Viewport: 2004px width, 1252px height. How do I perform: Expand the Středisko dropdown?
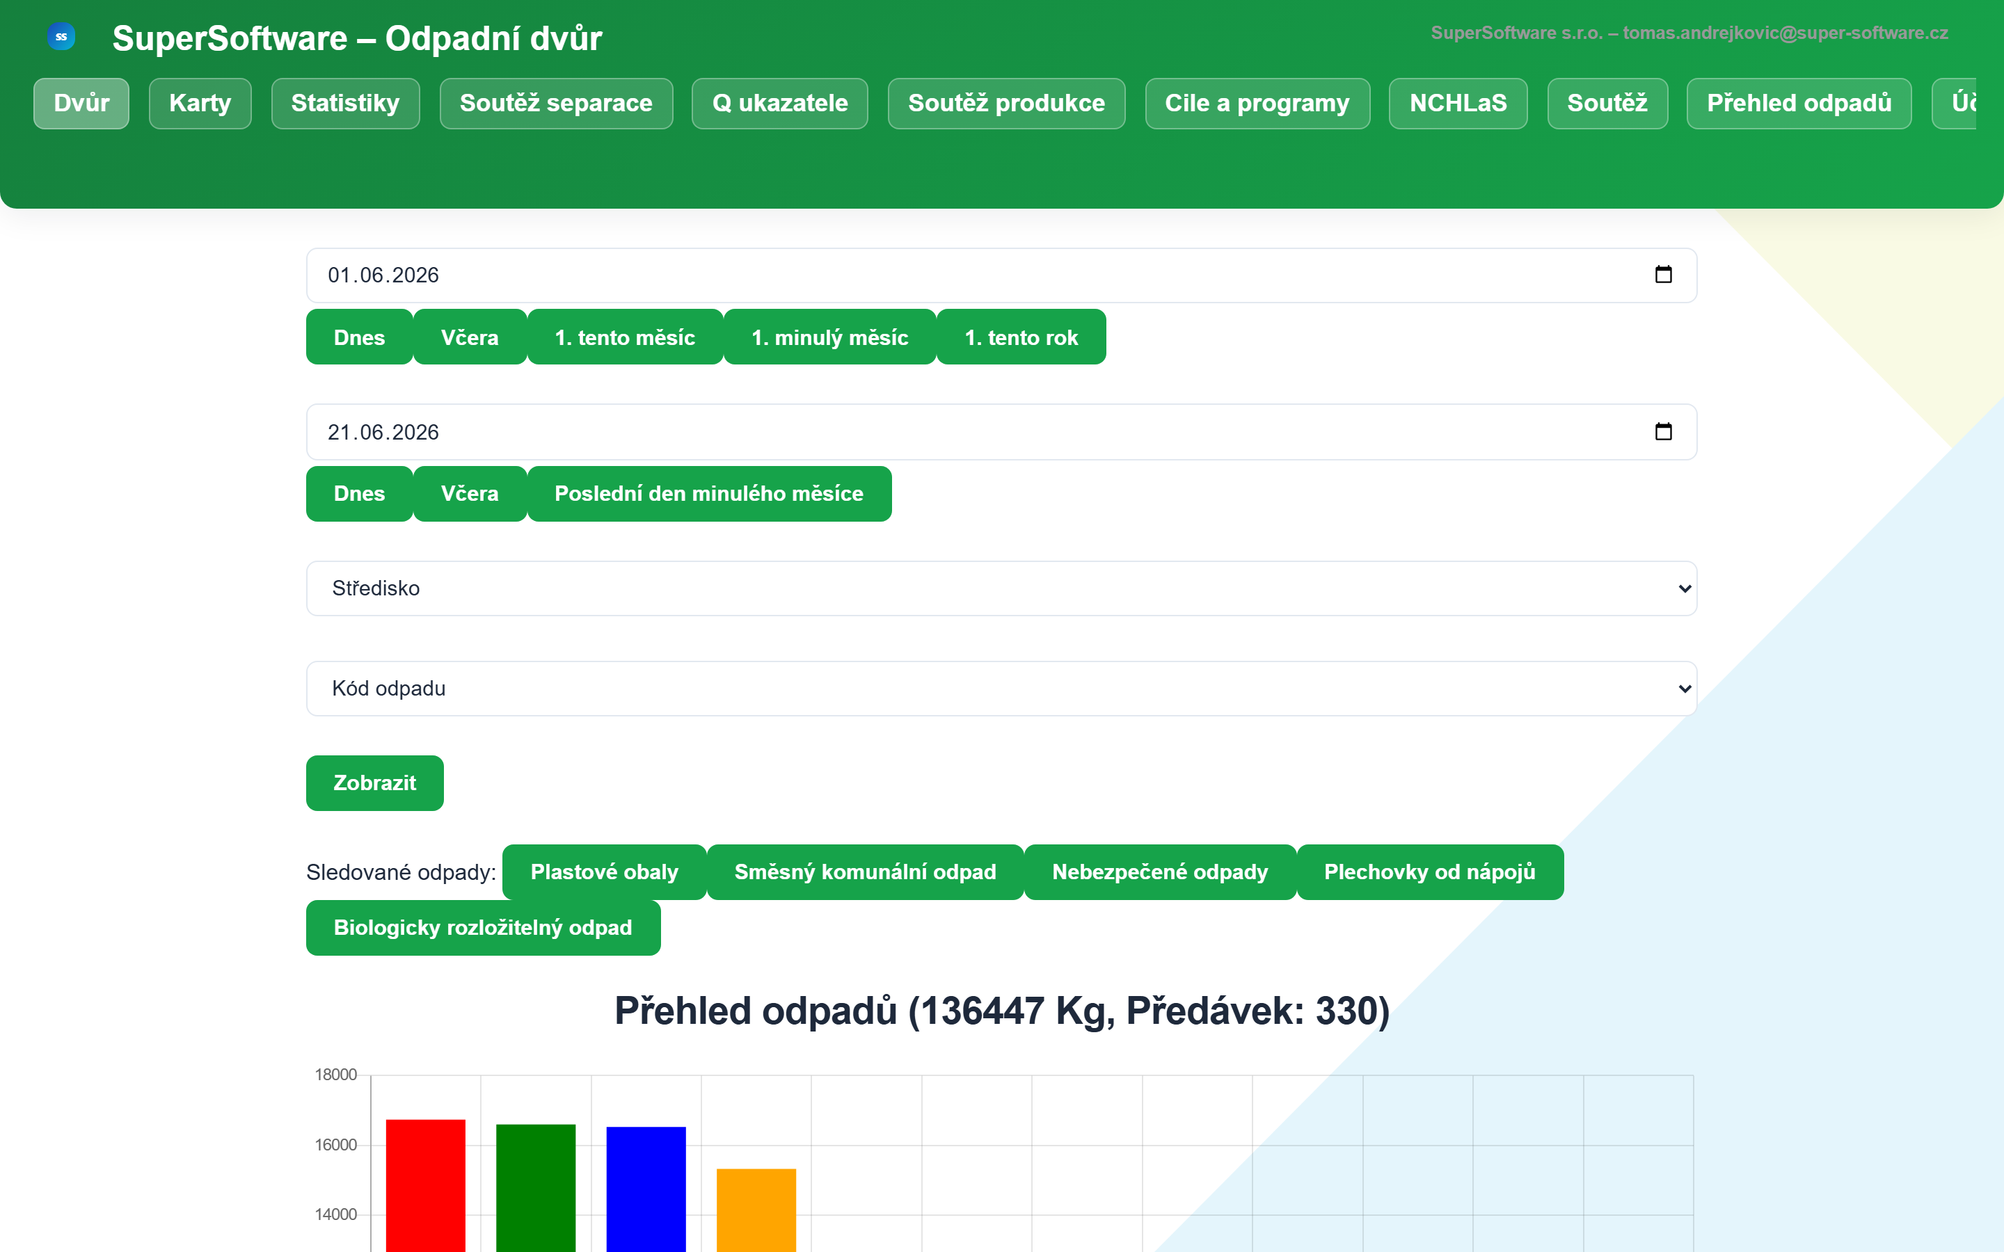(x=1001, y=588)
